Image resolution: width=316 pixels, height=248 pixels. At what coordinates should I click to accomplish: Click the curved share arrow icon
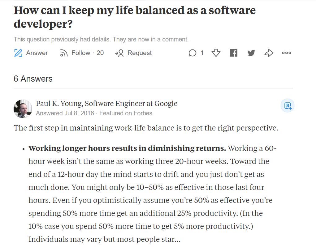point(269,53)
